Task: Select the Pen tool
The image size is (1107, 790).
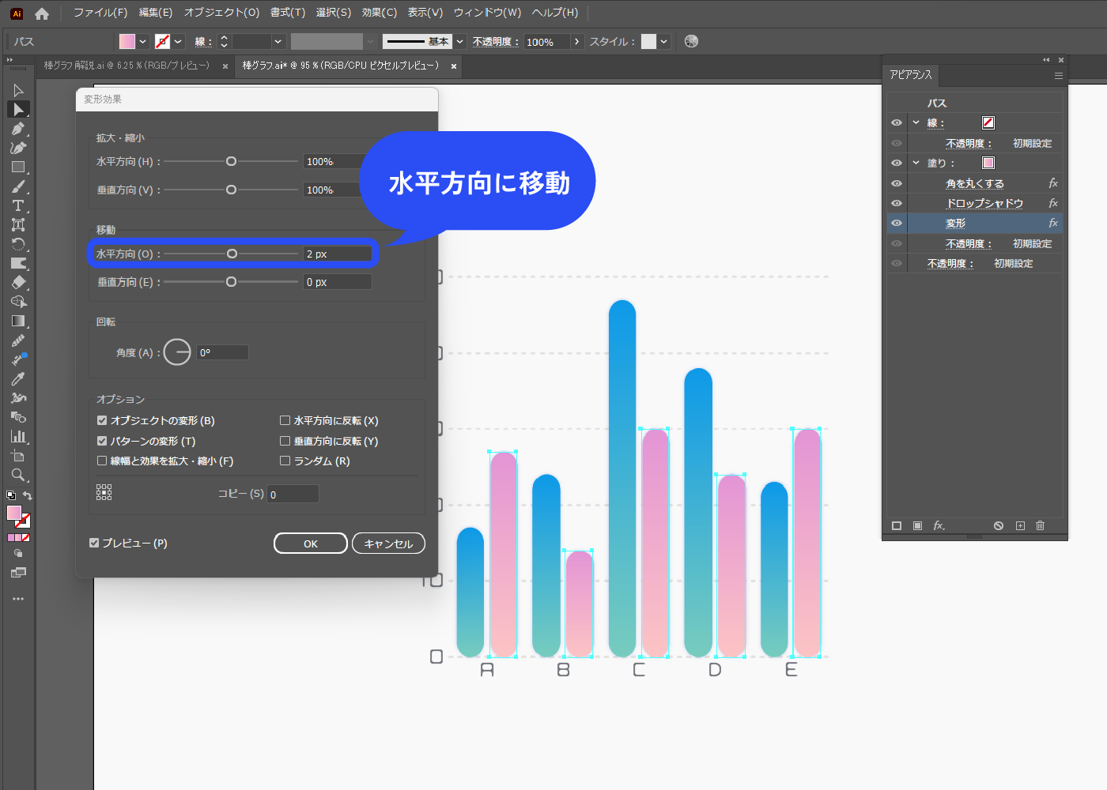Action: 18,128
